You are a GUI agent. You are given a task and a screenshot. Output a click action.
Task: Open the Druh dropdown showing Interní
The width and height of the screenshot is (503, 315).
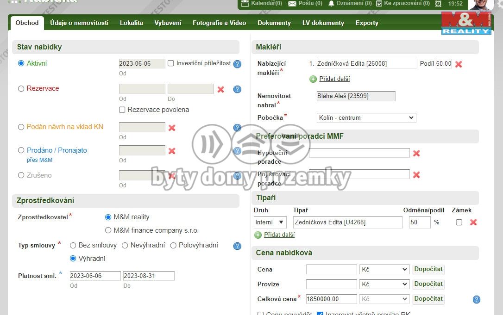[270, 222]
